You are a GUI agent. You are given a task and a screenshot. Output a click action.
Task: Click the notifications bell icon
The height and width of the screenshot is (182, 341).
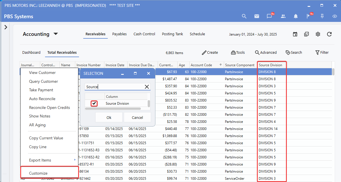tap(296, 16)
